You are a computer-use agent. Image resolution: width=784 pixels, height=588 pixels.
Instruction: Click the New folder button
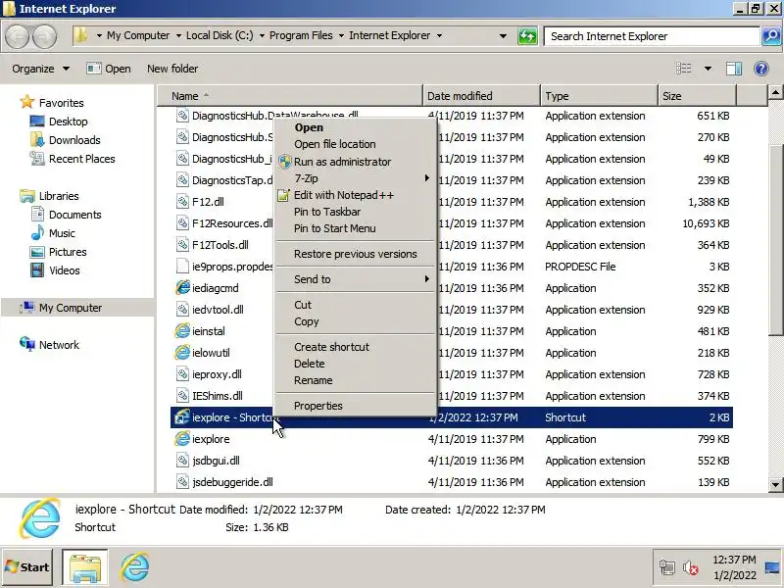click(x=172, y=69)
